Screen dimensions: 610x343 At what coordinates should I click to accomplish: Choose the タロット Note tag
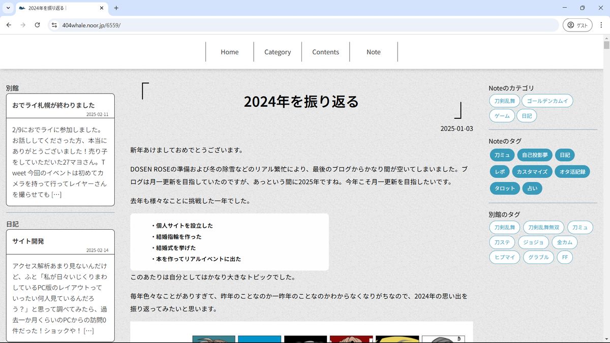505,188
